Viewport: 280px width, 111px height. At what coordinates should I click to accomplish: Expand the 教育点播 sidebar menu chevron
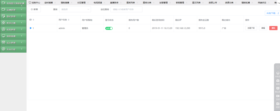(x=22, y=23)
